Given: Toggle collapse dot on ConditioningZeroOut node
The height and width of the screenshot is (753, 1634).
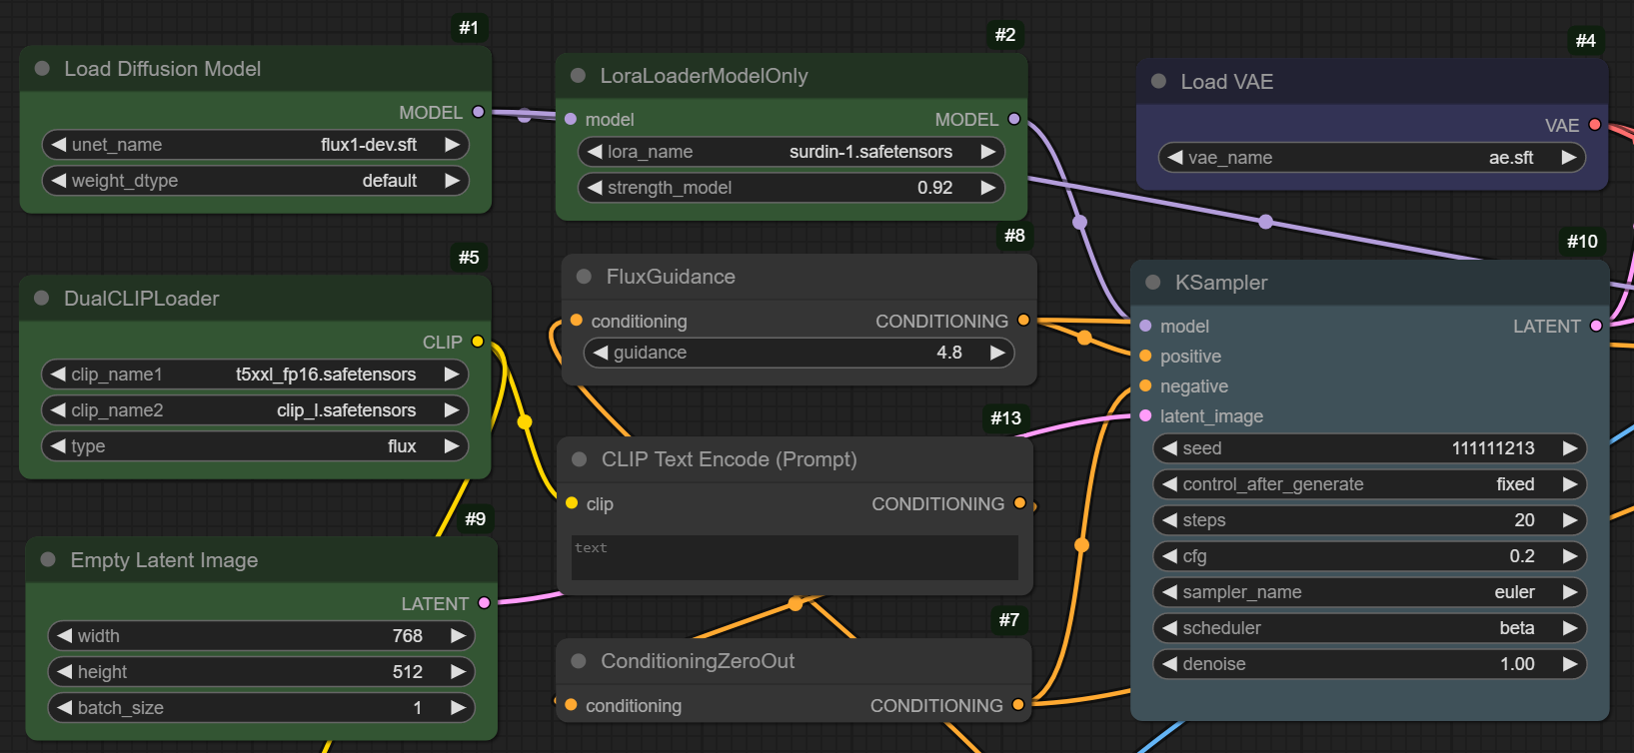Looking at the screenshot, I should coord(579,661).
